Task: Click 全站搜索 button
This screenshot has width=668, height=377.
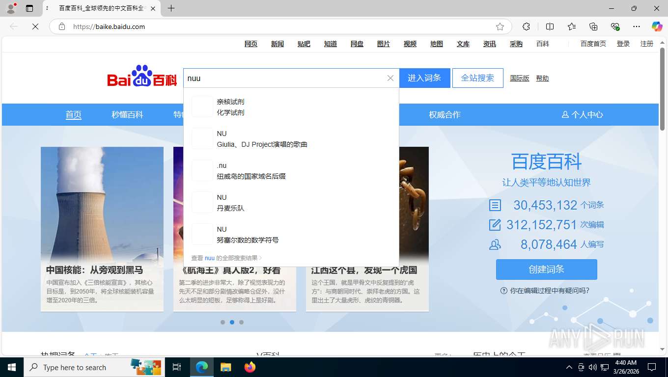Action: [478, 78]
